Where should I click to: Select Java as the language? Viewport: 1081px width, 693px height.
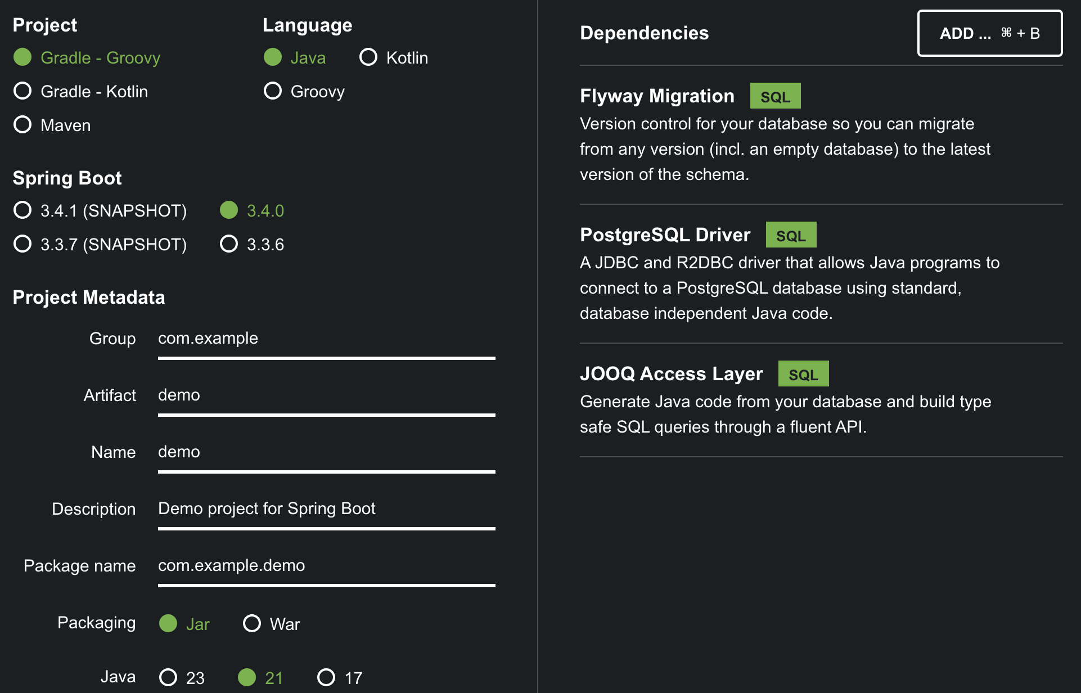tap(295, 57)
